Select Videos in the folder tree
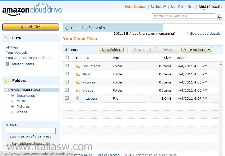 coord(22,112)
